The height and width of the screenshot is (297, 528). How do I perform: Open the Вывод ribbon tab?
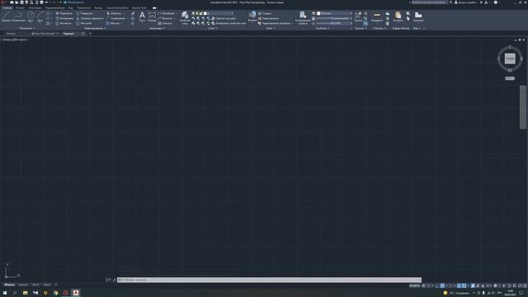pos(98,7)
